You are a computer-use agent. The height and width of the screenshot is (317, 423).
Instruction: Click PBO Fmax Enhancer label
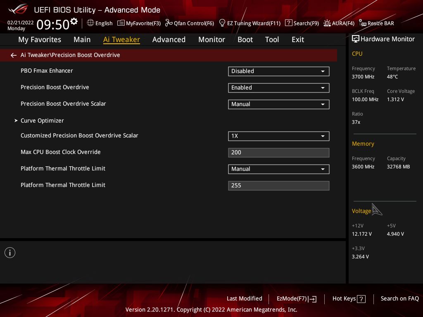47,71
